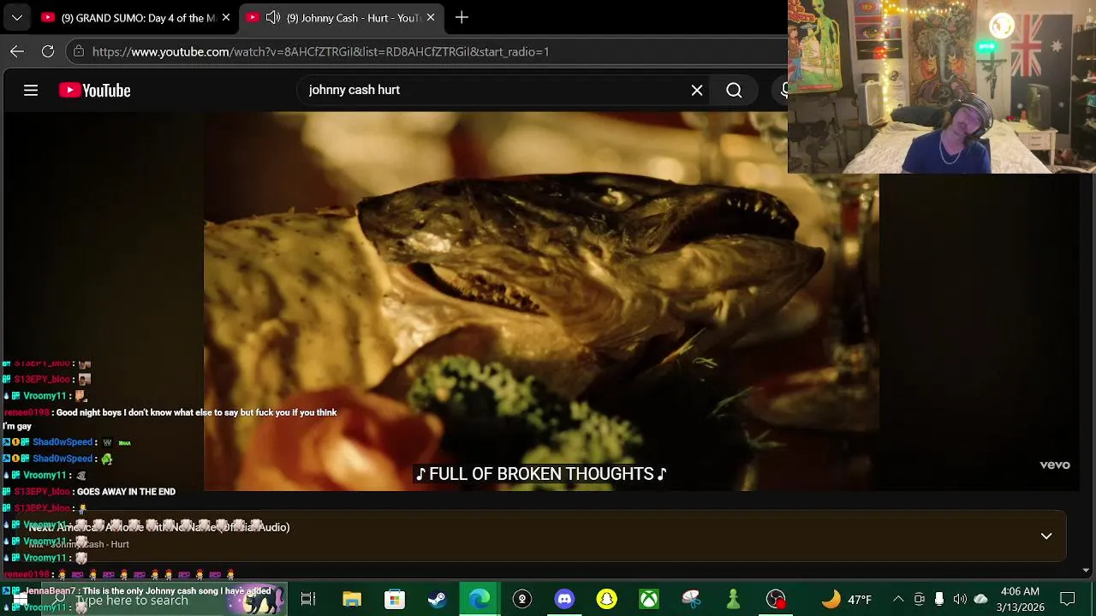Image resolution: width=1096 pixels, height=616 pixels.
Task: Open the OneDrive cloud tray icon
Action: pyautogui.click(x=980, y=599)
